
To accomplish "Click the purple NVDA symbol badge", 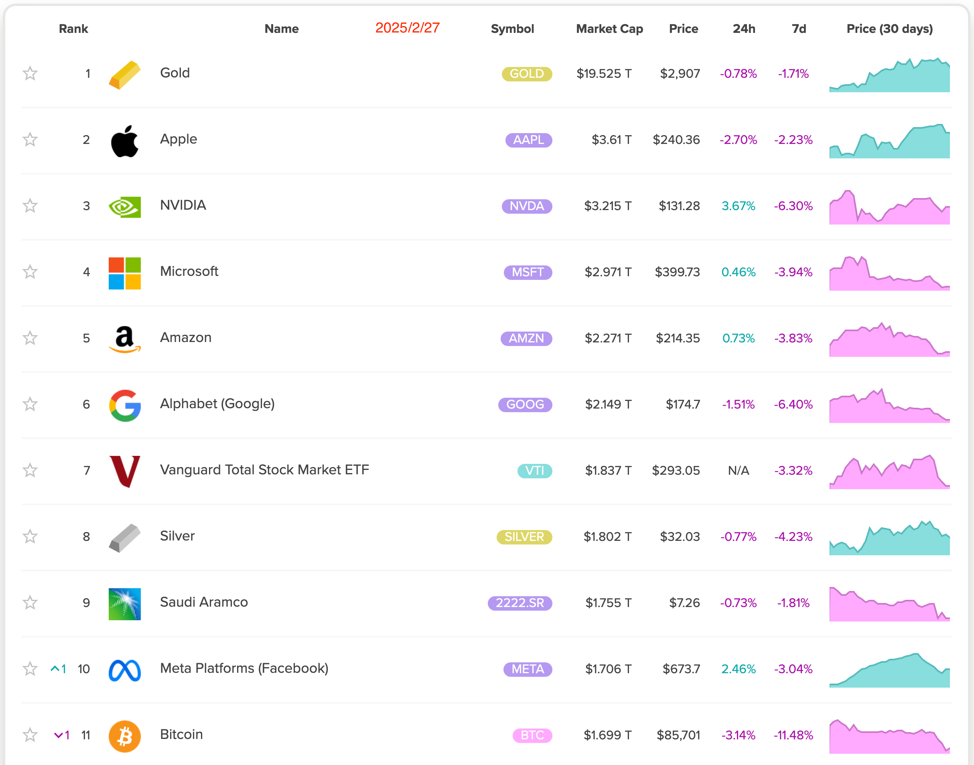I will [x=527, y=206].
